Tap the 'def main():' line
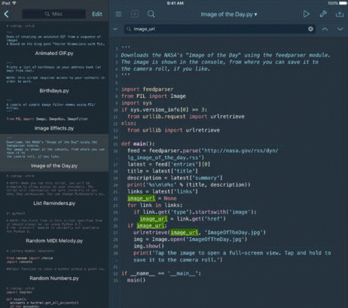 click(138, 144)
